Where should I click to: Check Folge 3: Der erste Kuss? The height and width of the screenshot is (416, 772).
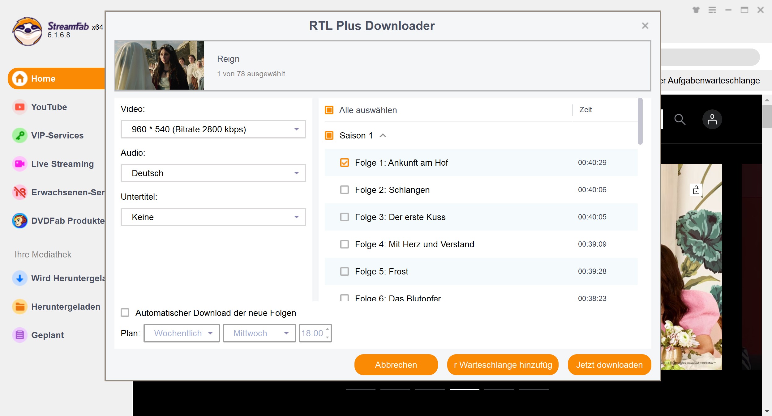(345, 217)
